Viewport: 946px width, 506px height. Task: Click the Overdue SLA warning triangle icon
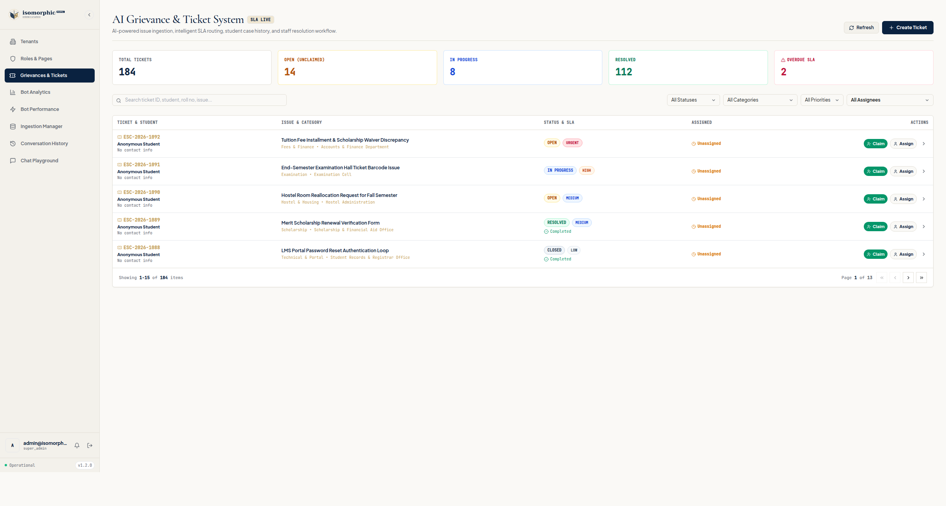[783, 60]
